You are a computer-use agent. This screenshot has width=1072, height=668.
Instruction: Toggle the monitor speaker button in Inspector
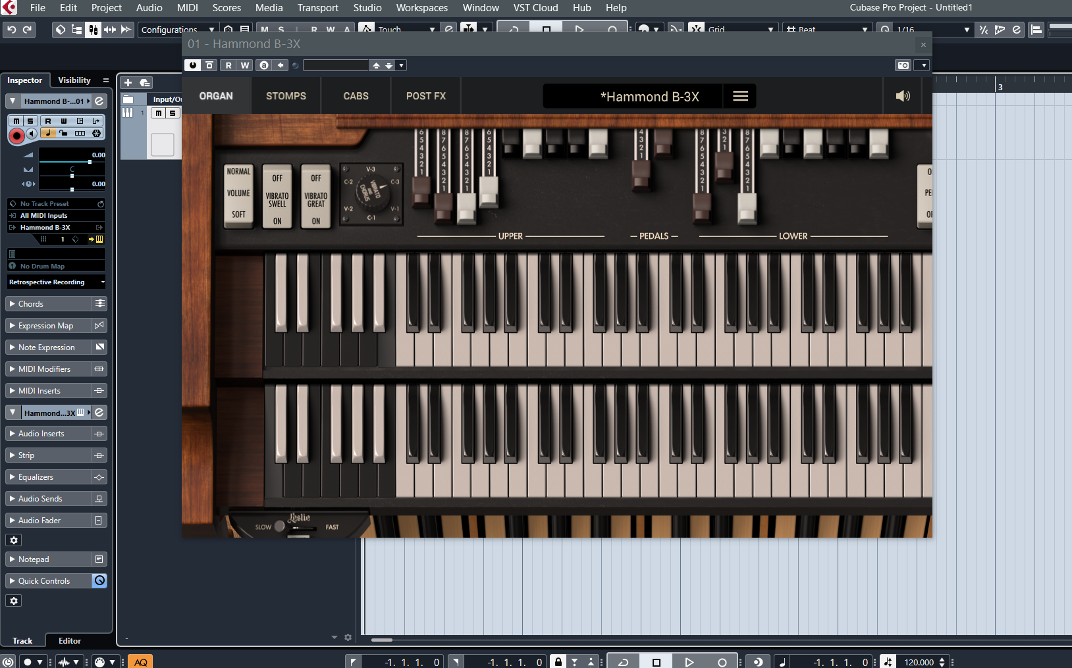point(32,134)
